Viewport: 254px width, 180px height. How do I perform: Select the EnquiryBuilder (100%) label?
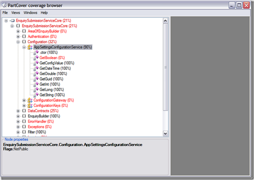tap(44, 116)
